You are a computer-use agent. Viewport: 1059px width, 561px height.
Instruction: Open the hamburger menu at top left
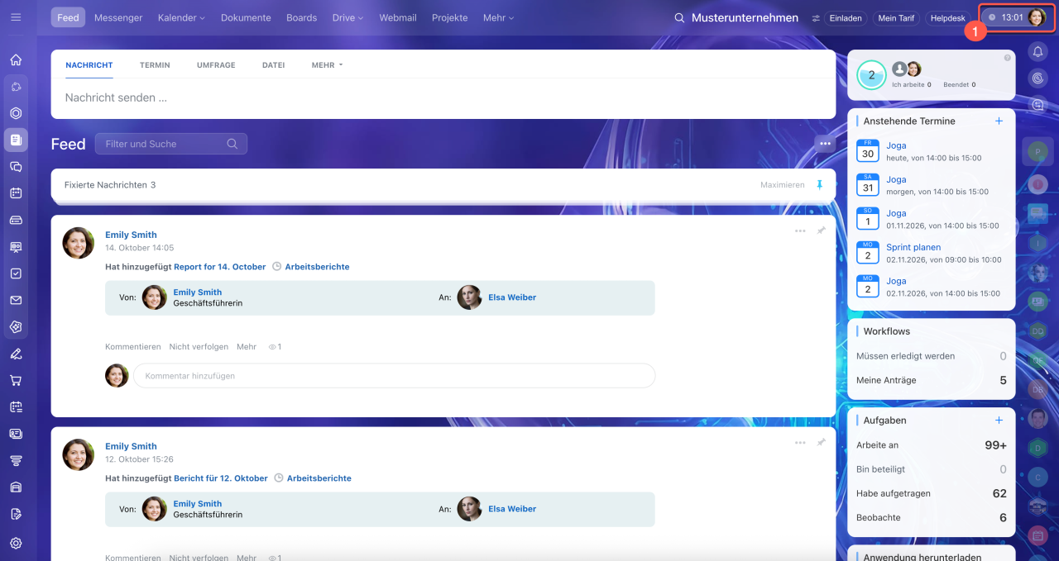17,17
